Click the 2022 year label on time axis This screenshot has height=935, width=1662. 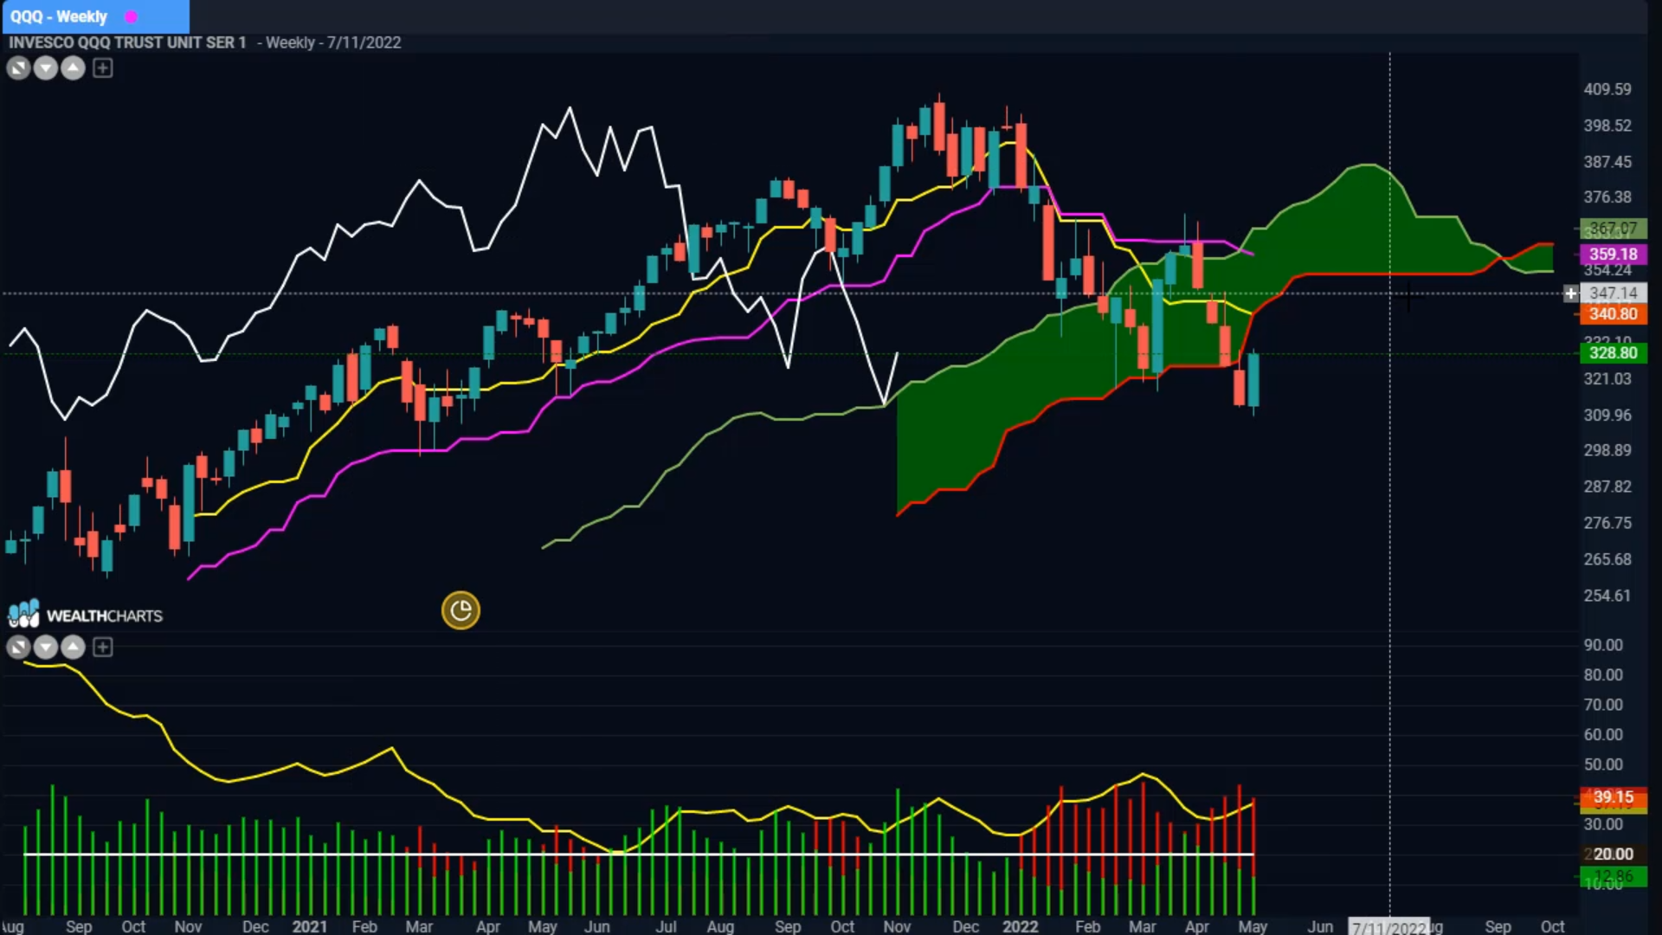pyautogui.click(x=1020, y=926)
